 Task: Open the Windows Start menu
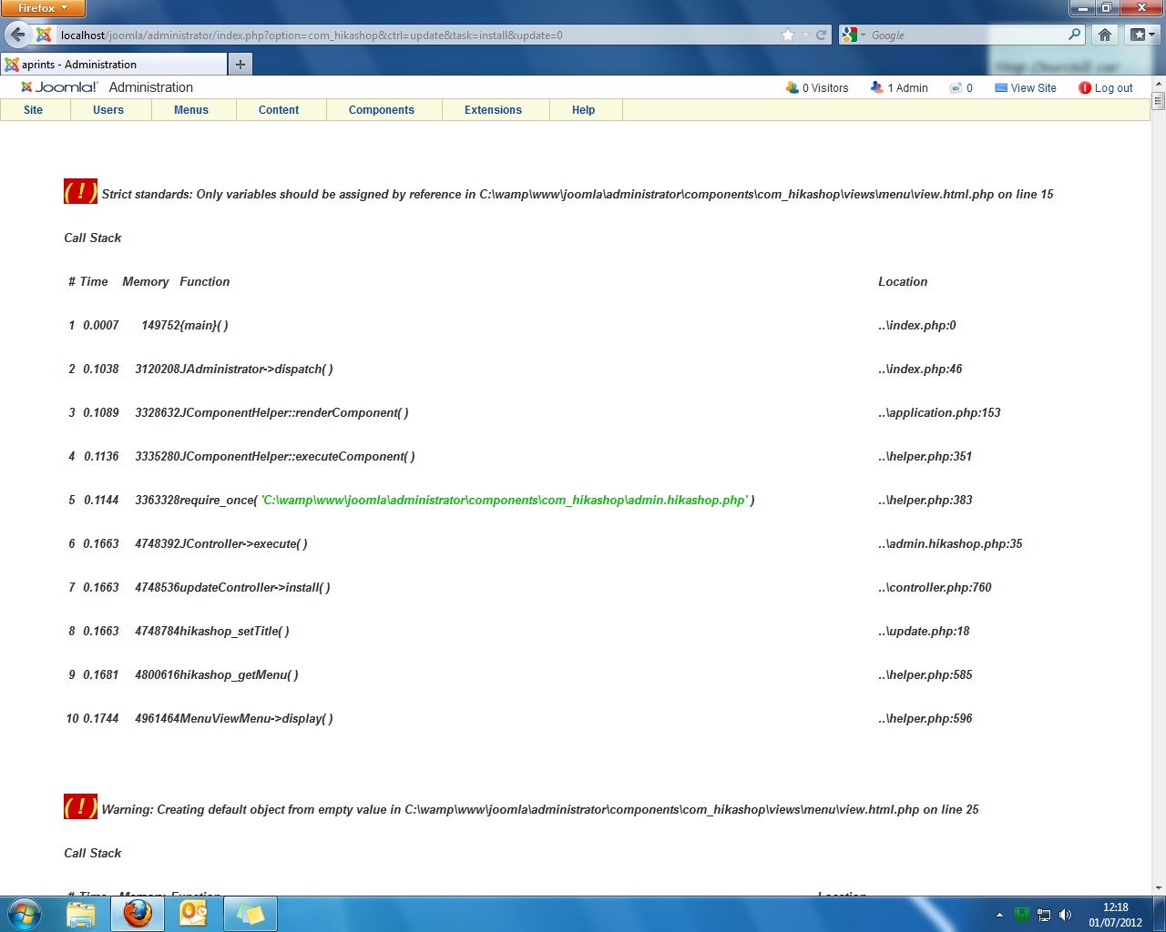24,914
